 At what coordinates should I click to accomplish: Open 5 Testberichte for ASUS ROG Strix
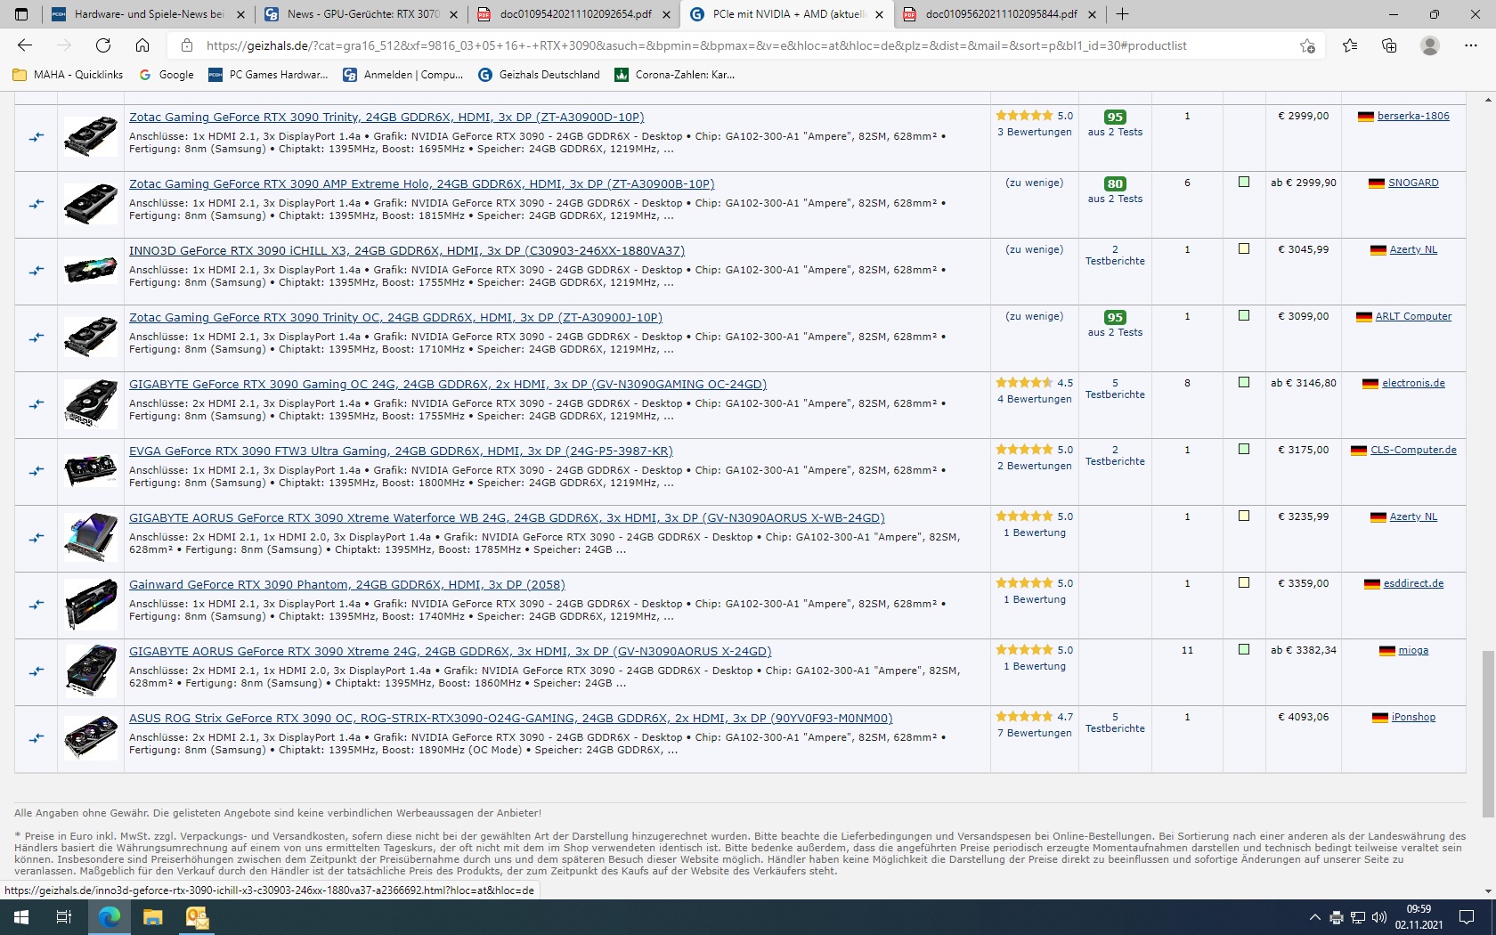(1115, 722)
